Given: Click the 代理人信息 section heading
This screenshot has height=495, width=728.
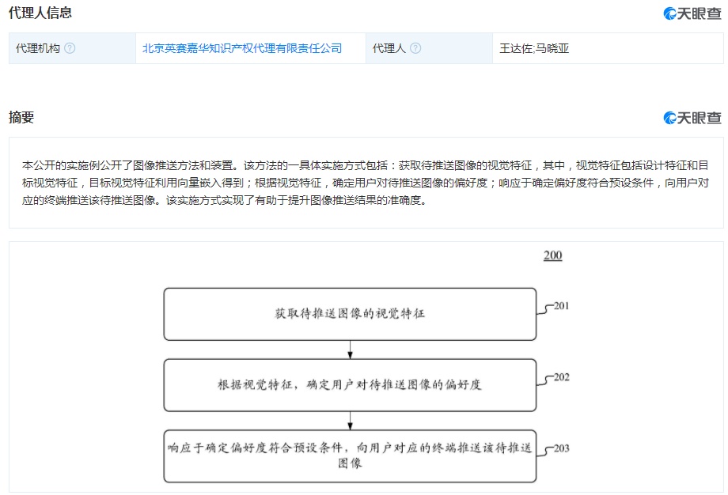Looking at the screenshot, I should (40, 13).
